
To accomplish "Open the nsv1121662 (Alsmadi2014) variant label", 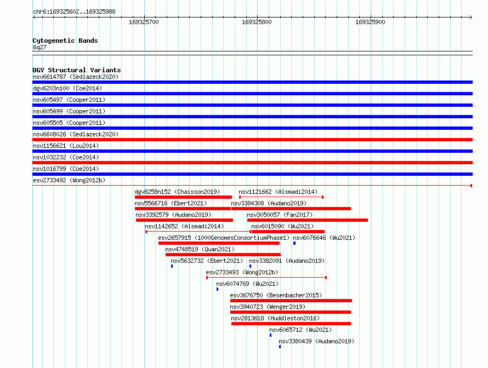I will 278,192.
